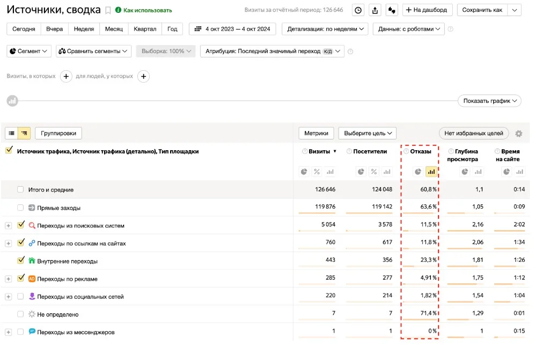
Task: Click the round chart icon on the timeline
Action: (x=12, y=101)
